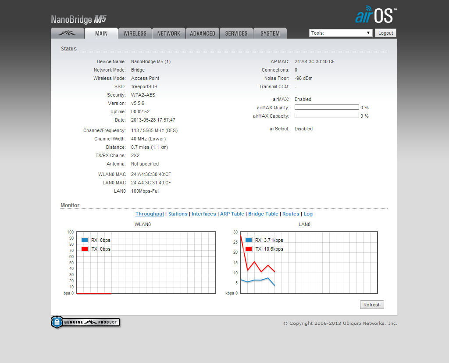Click the antenna value 'Not specified'
The image size is (449, 363).
145,164
